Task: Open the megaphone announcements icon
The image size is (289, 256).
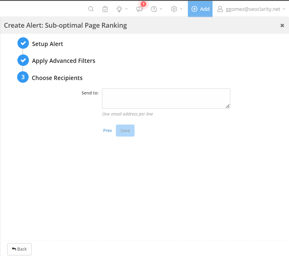Action: point(139,9)
